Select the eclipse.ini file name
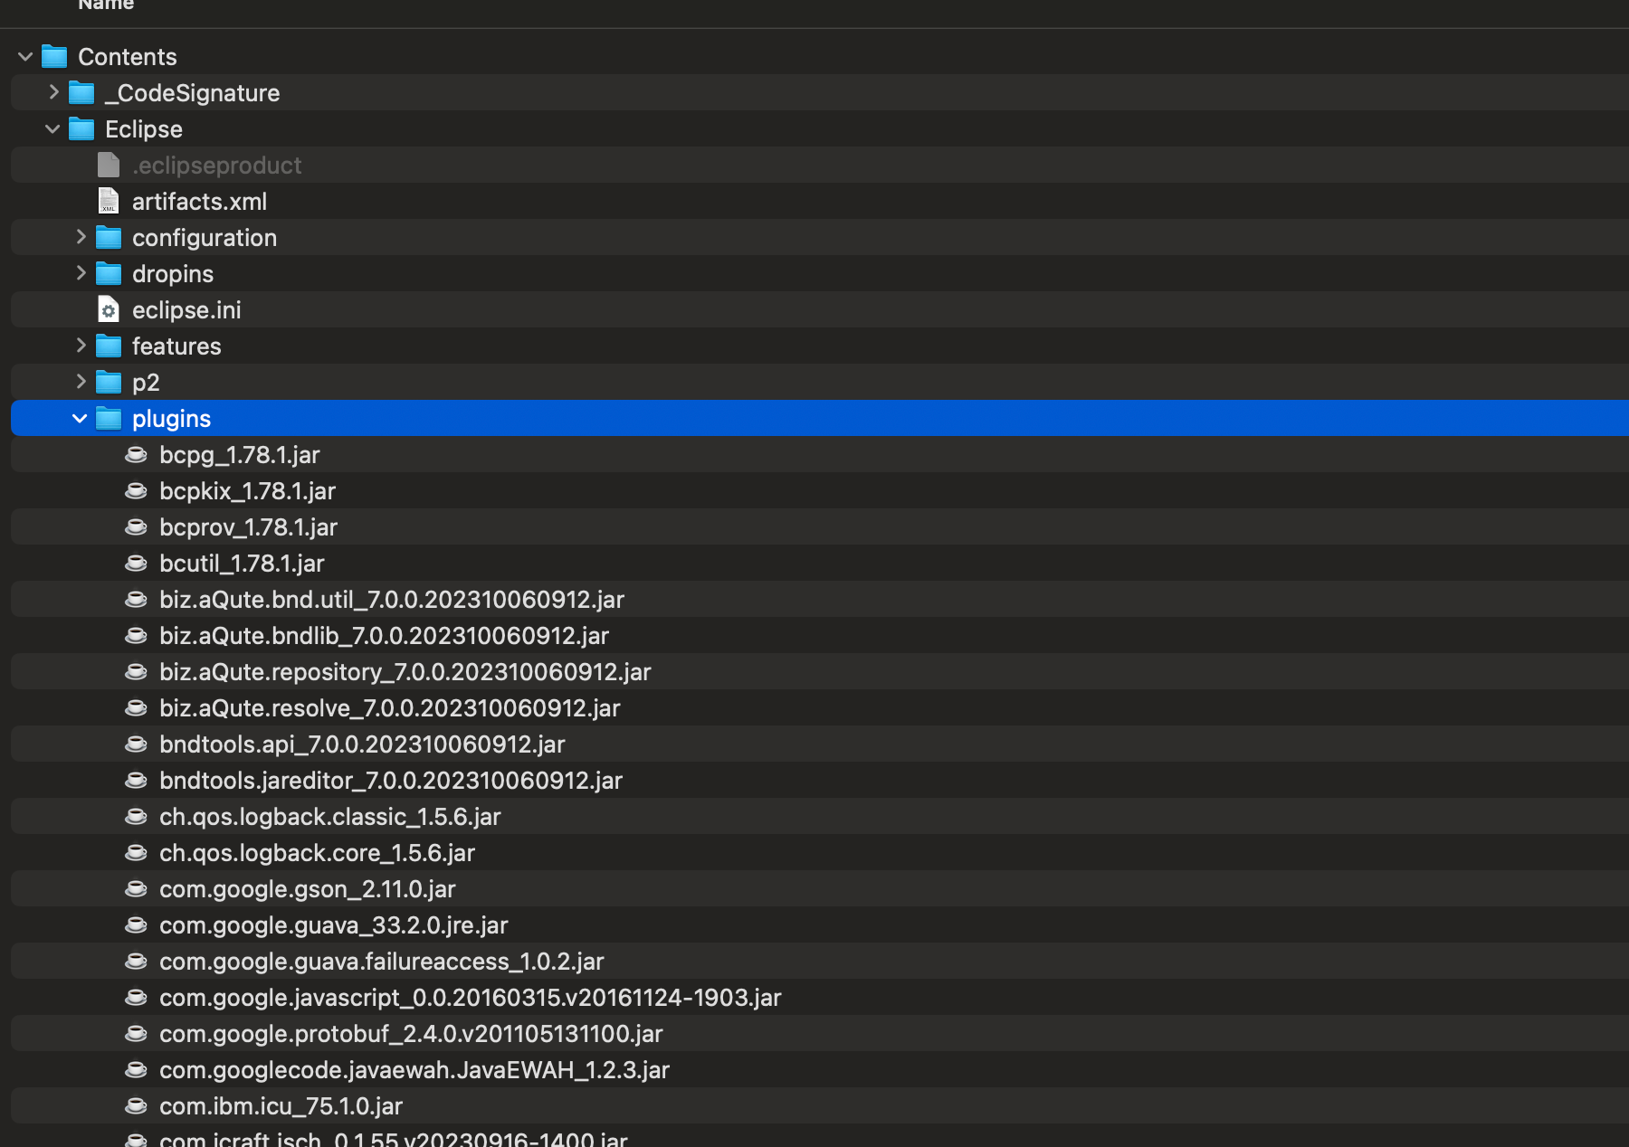1629x1147 pixels. pos(186,310)
